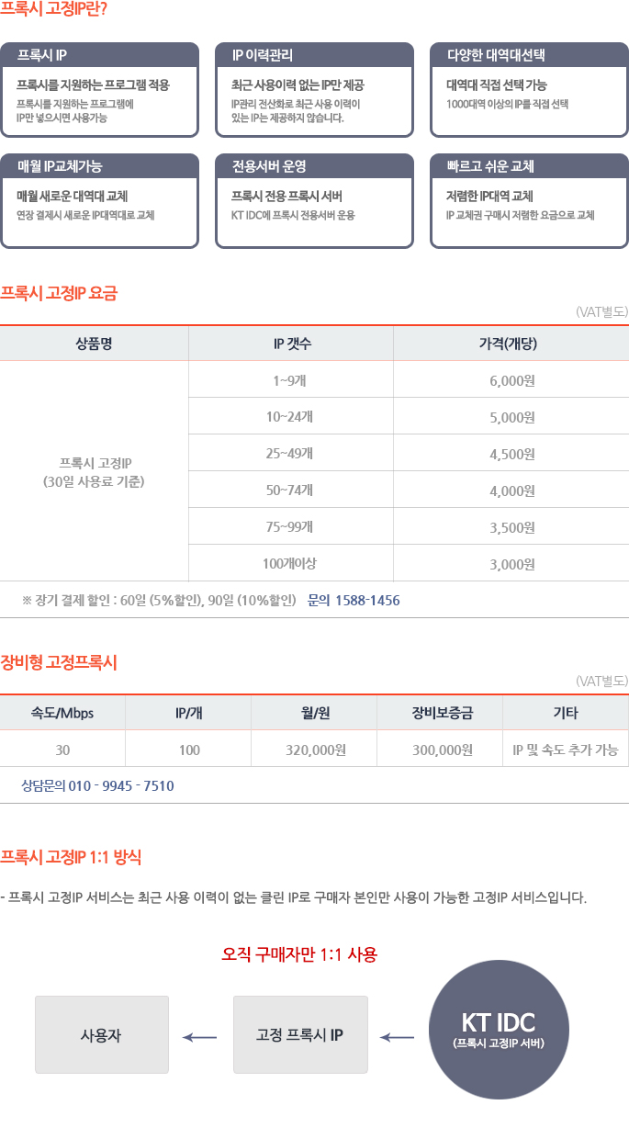Click the 가격(개당) column header
The height and width of the screenshot is (1139, 629).
tap(511, 344)
